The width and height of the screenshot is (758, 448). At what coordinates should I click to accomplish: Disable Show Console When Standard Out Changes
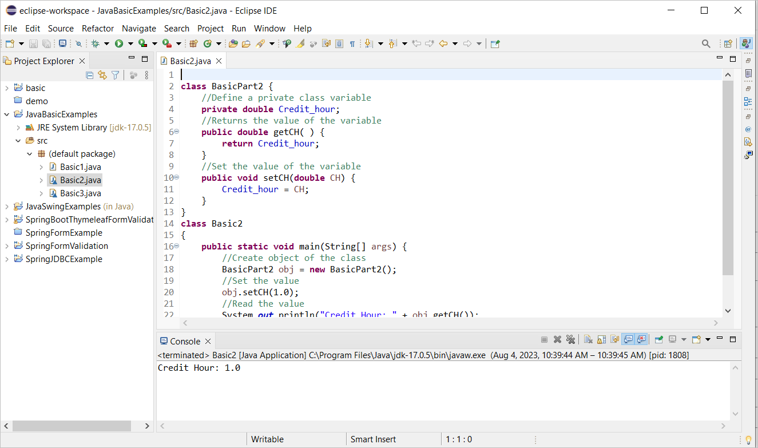click(x=628, y=339)
